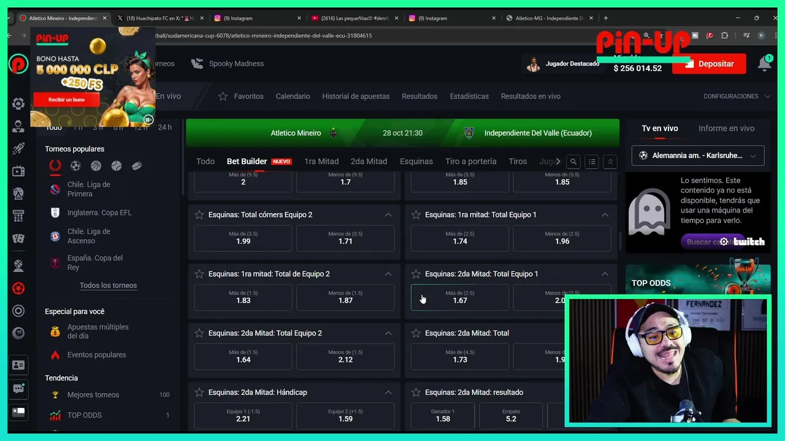Open the casino chip icon in sidebar
785x441 pixels.
(x=18, y=104)
